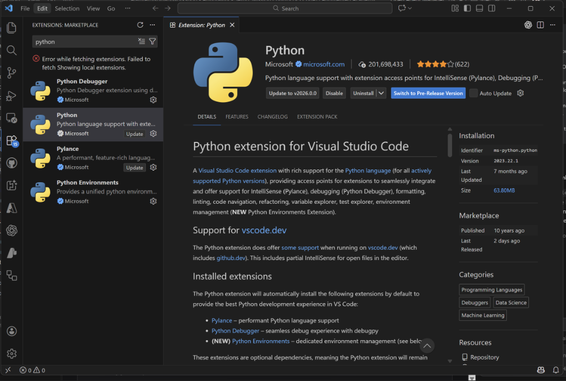The width and height of the screenshot is (566, 381).
Task: Open editor more actions ellipsis
Action: (553, 25)
